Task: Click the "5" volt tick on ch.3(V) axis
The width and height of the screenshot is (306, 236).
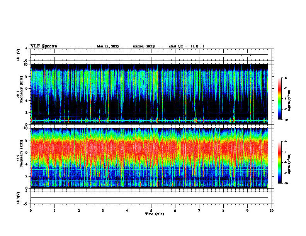Action: click(27, 192)
